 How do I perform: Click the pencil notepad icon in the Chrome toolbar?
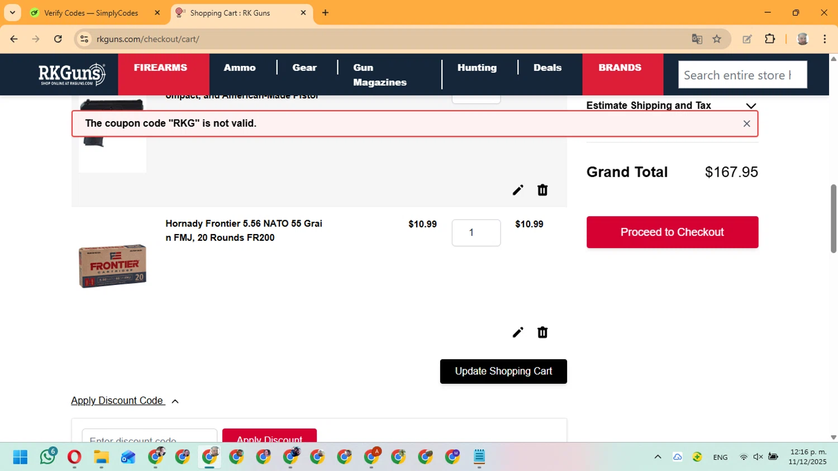(747, 39)
